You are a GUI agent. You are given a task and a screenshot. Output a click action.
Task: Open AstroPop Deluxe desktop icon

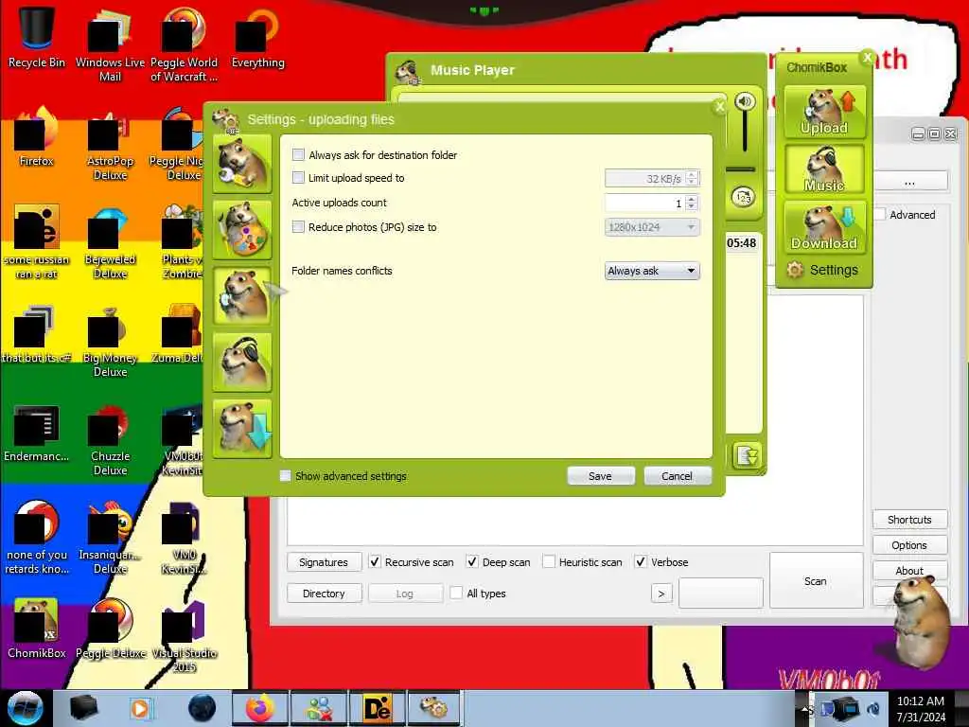coord(110,144)
